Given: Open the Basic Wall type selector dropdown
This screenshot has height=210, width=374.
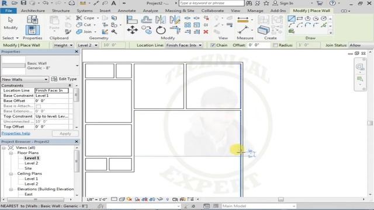Looking at the screenshot, I should pos(77,65).
